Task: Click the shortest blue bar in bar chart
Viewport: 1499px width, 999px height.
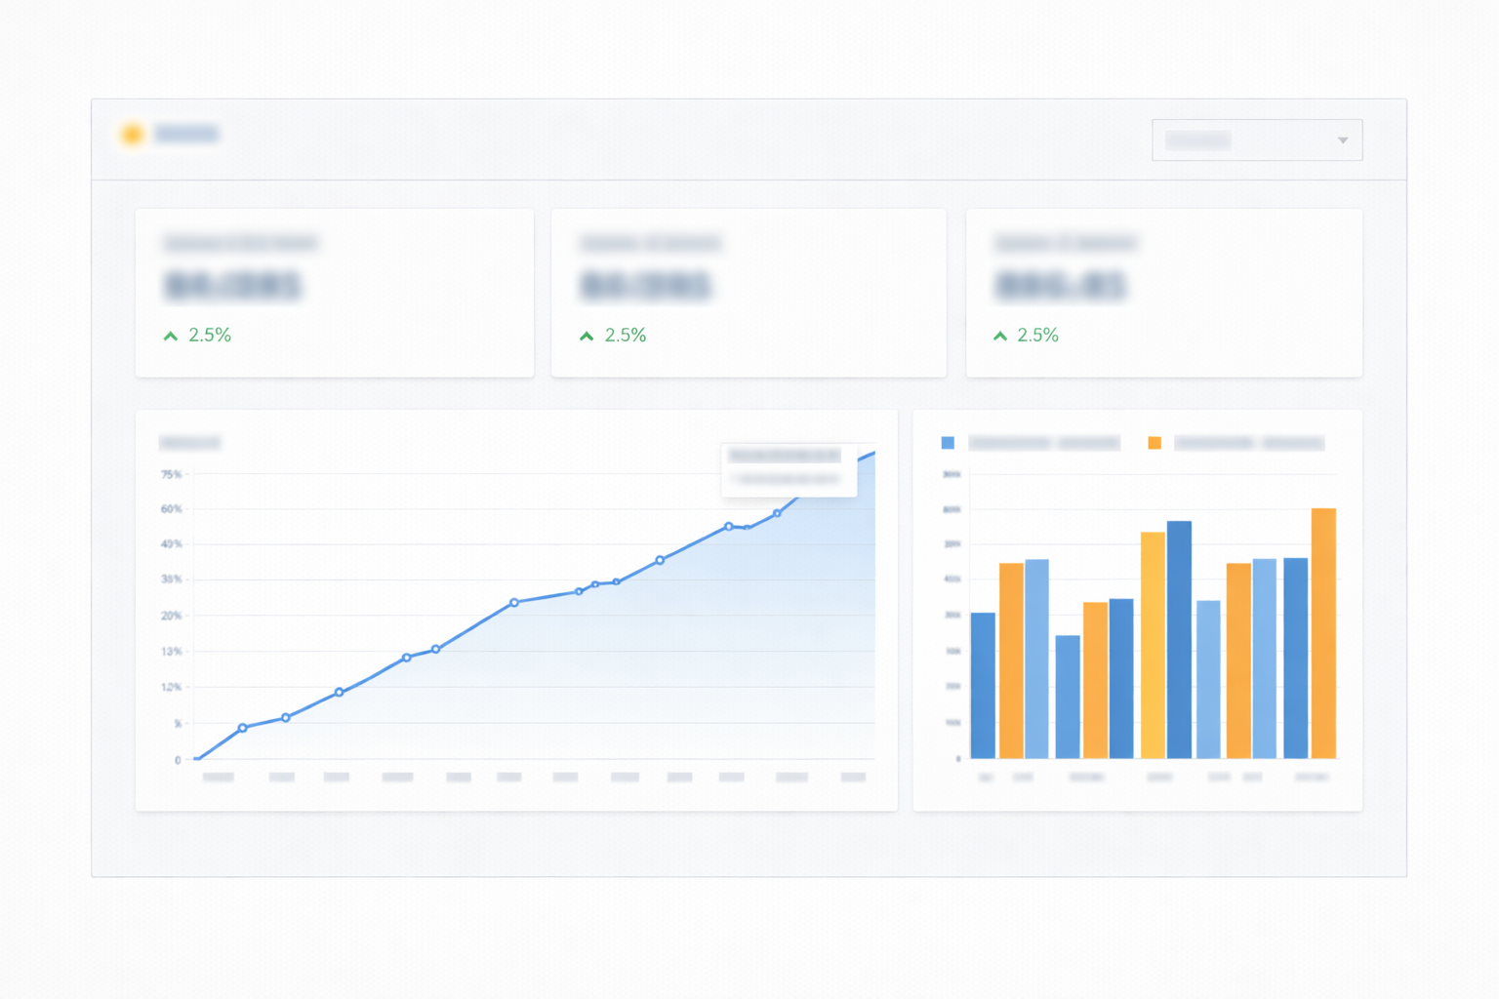Action: click(x=1068, y=697)
